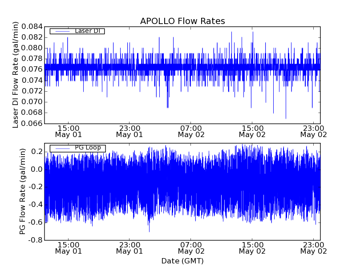Click 07:00 May 02 label under top plot
This screenshot has width=356, height=267.
point(191,130)
